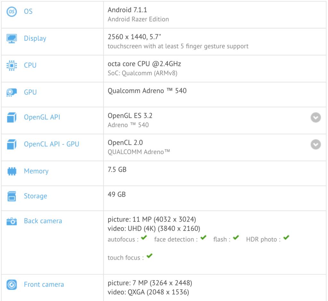Click the Display monitor icon

pyautogui.click(x=12, y=38)
